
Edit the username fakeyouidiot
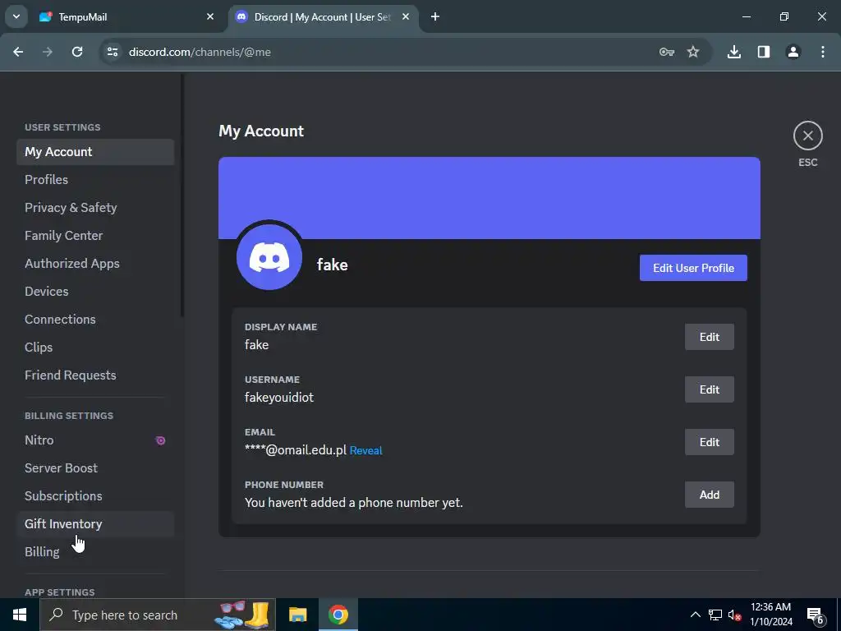pos(709,389)
